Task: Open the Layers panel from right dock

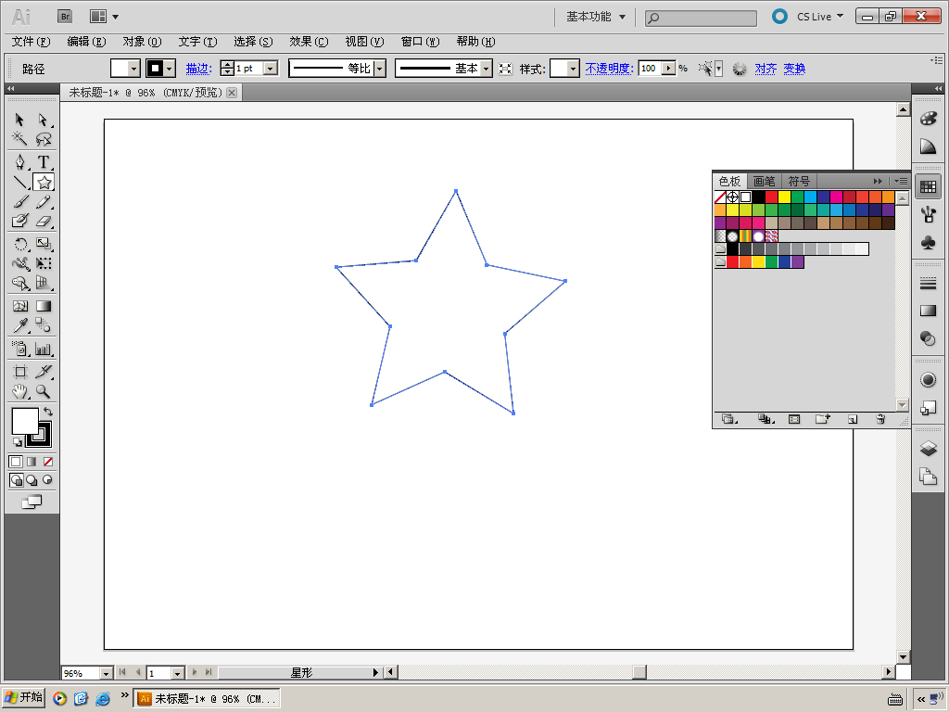Action: click(928, 448)
